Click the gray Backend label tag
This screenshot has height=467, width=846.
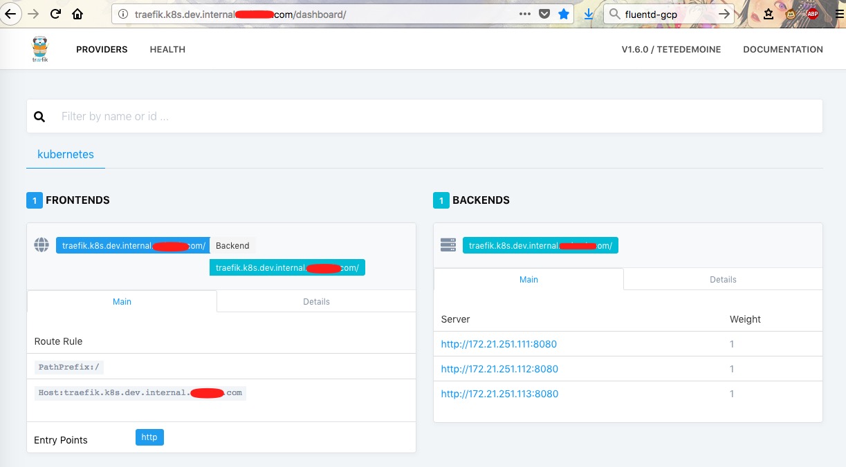[x=232, y=245]
